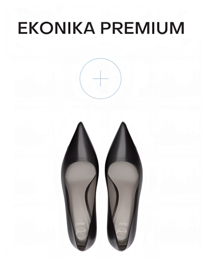The height and width of the screenshot is (262, 205).
Task: Click the logo on the left shoe insole
Action: 82,234
